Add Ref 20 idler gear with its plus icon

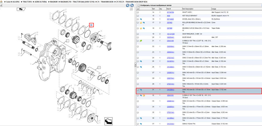coord(138,37)
